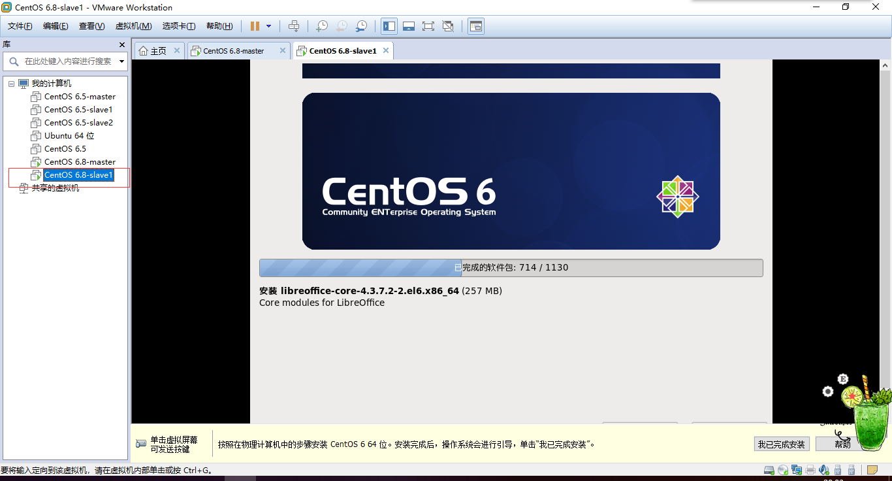Screen dimensions: 892x481
Task: Suspend the virtual machine with the pause icon
Action: click(255, 25)
